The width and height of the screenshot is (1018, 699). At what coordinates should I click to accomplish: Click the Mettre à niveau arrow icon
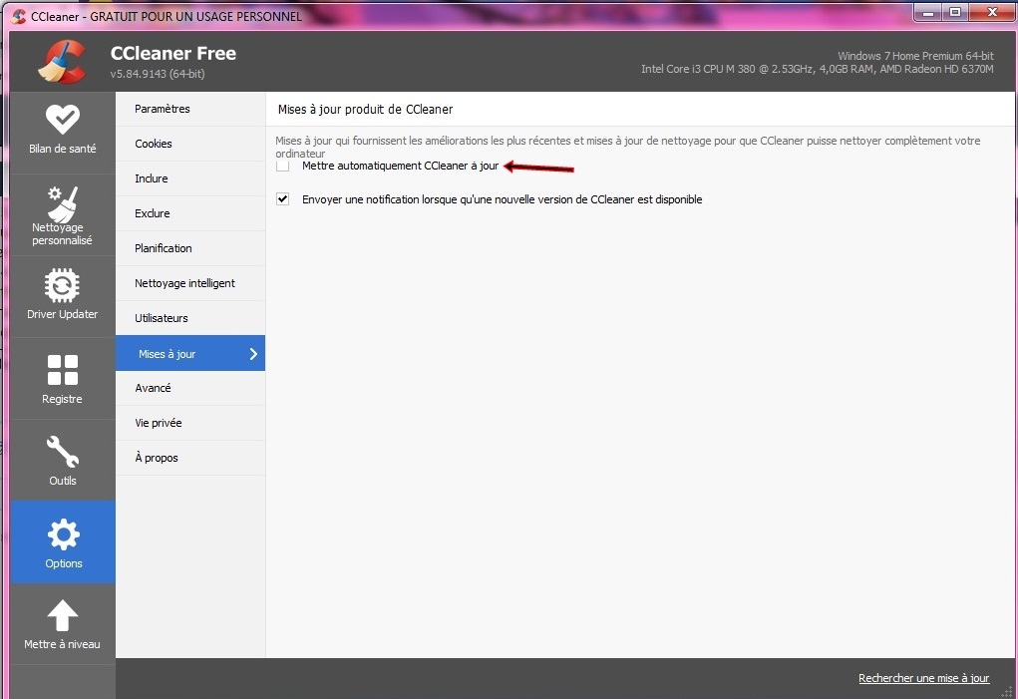(x=63, y=615)
